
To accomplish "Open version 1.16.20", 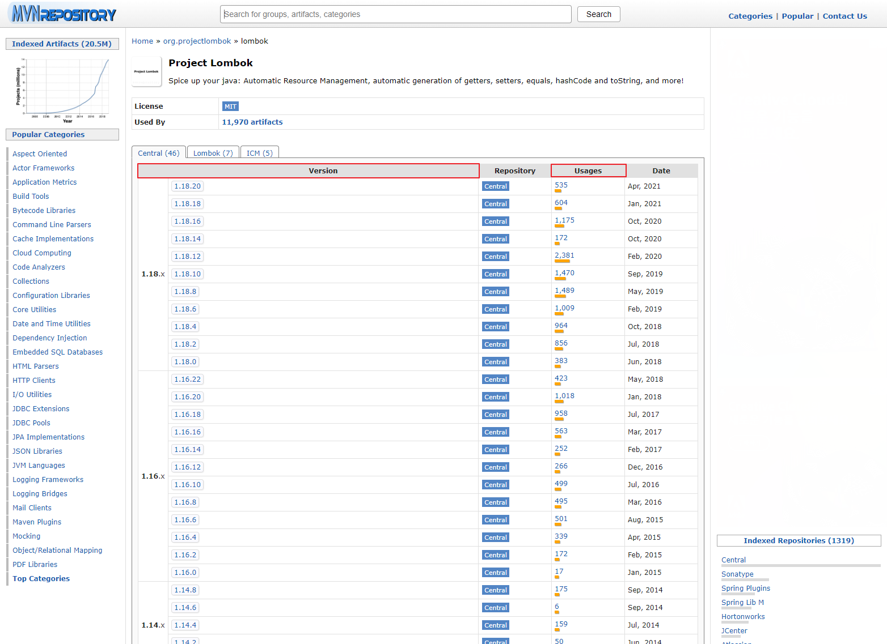I will [187, 397].
